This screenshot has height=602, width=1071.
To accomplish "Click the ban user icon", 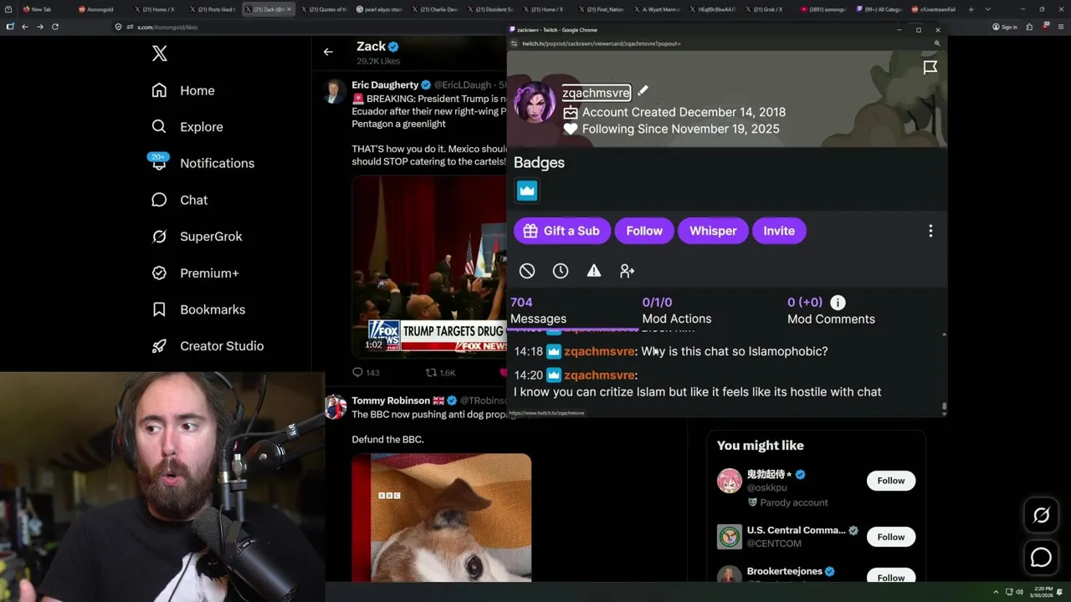I will coord(527,271).
